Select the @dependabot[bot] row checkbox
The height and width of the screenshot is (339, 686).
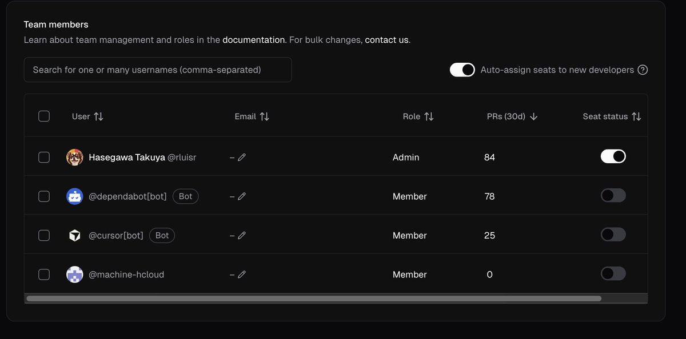(44, 196)
